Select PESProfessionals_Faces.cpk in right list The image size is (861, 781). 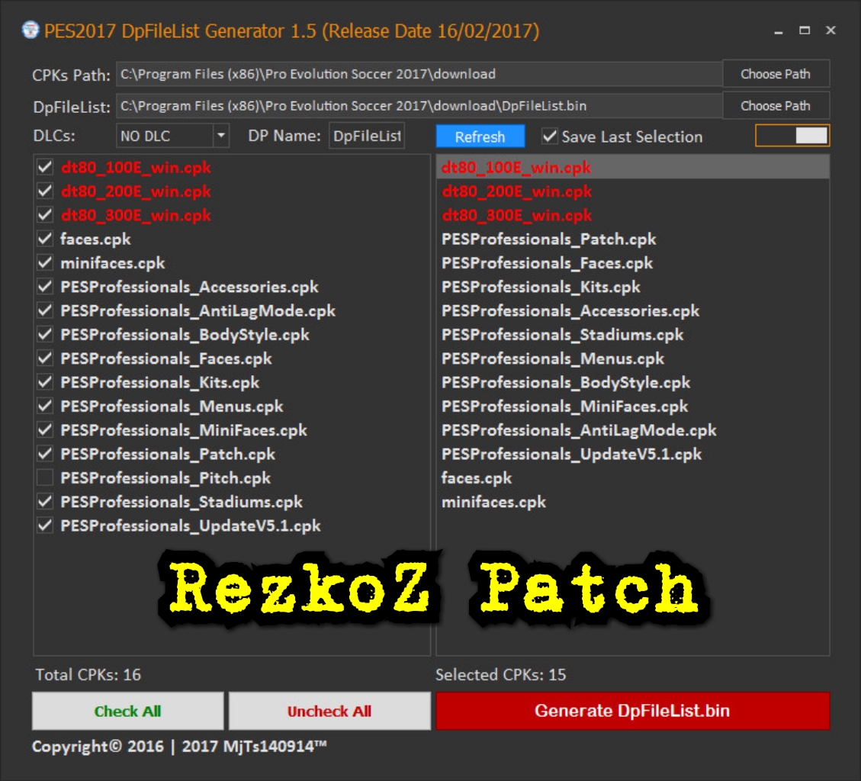point(632,262)
